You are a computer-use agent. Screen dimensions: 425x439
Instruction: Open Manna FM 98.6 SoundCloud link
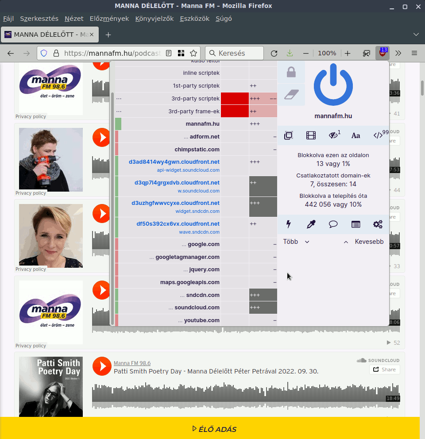pos(132,363)
